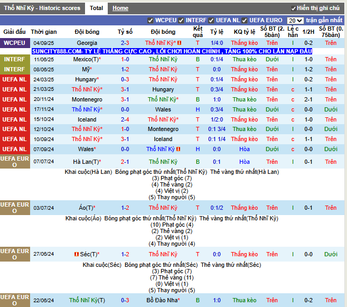Click Montenegro team in 20/11/24 row
347x307 pixels.
(87, 100)
